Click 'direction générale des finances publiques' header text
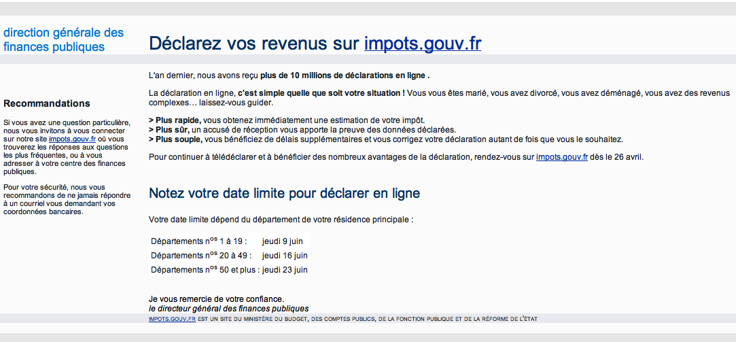This screenshot has width=736, height=342. coord(63,40)
